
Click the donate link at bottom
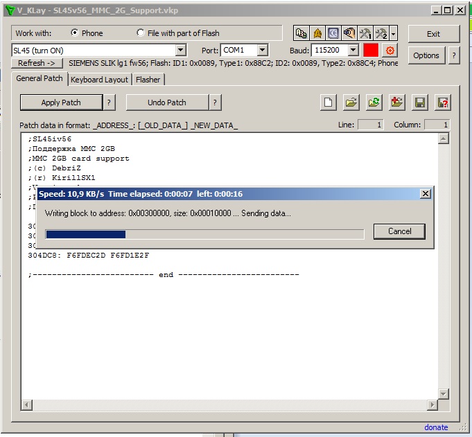[x=436, y=427]
